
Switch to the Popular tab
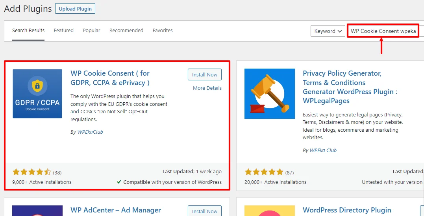[x=91, y=31]
